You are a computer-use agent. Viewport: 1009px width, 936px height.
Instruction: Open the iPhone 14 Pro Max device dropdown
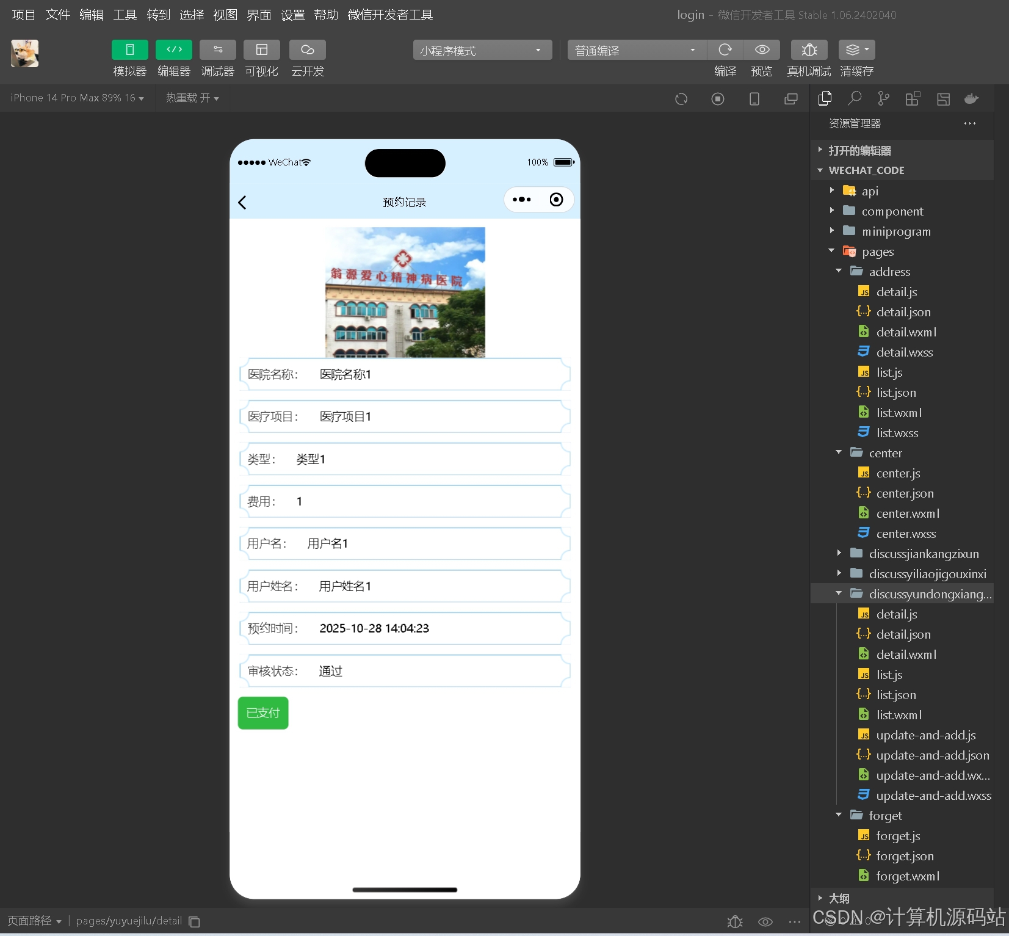coord(77,98)
